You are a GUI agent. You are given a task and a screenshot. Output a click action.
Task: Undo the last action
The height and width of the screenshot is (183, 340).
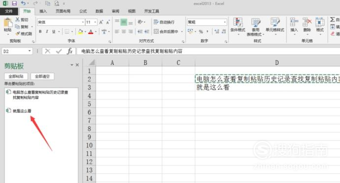click(x=23, y=3)
